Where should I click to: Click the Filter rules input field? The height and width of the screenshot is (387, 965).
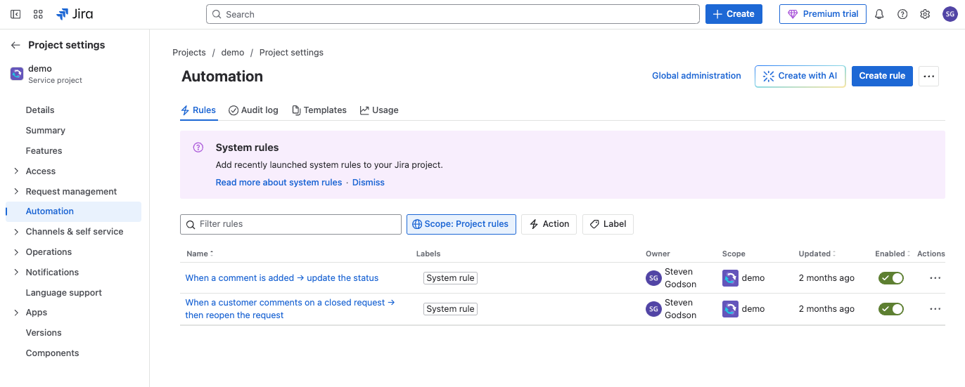[291, 224]
